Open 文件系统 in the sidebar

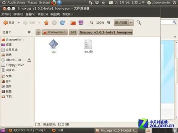9,50
